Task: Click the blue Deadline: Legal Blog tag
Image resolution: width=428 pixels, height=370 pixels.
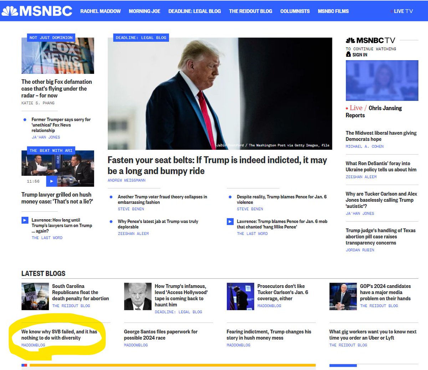Action: coord(141,37)
